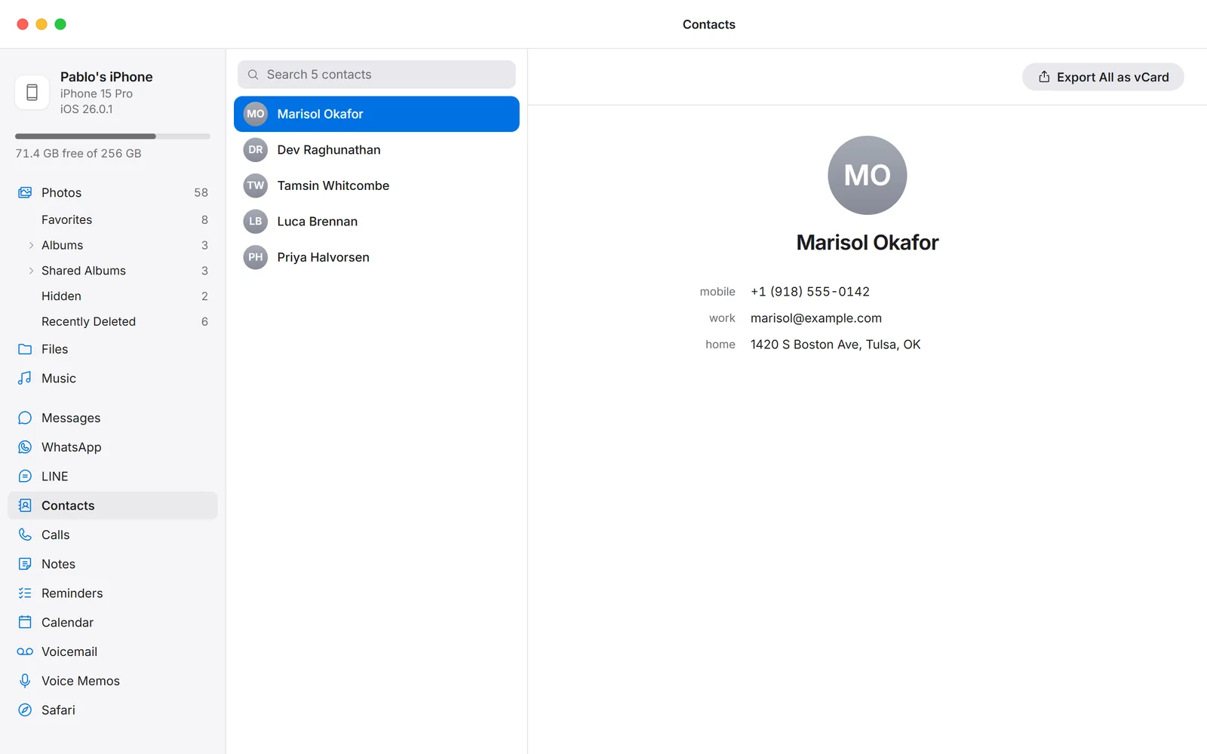This screenshot has height=754, width=1207.
Task: Click the WhatsApp icon in sidebar
Action: [25, 447]
